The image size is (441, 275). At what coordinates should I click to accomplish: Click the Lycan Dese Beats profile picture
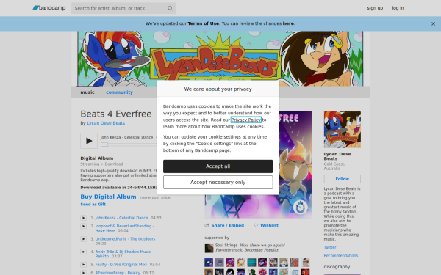tap(343, 129)
